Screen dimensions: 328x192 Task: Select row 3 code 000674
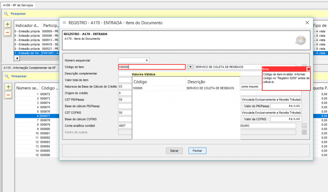[x=37, y=103]
